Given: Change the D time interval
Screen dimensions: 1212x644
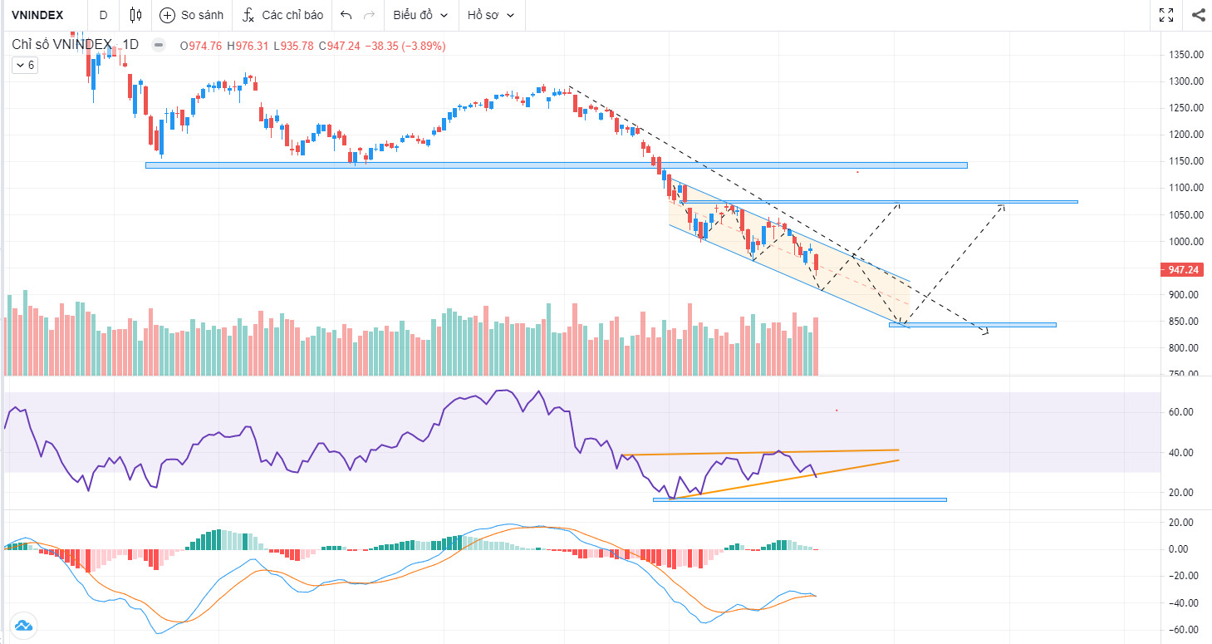Looking at the screenshot, I should tap(103, 15).
